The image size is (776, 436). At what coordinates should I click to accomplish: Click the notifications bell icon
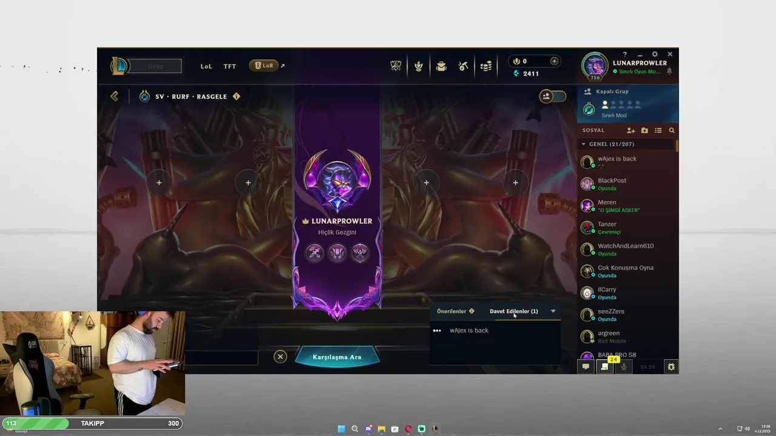coord(670,71)
